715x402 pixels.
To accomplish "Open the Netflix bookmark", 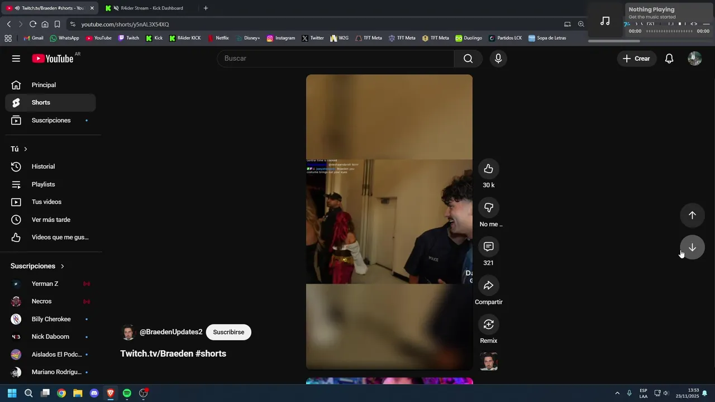I will (x=218, y=38).
